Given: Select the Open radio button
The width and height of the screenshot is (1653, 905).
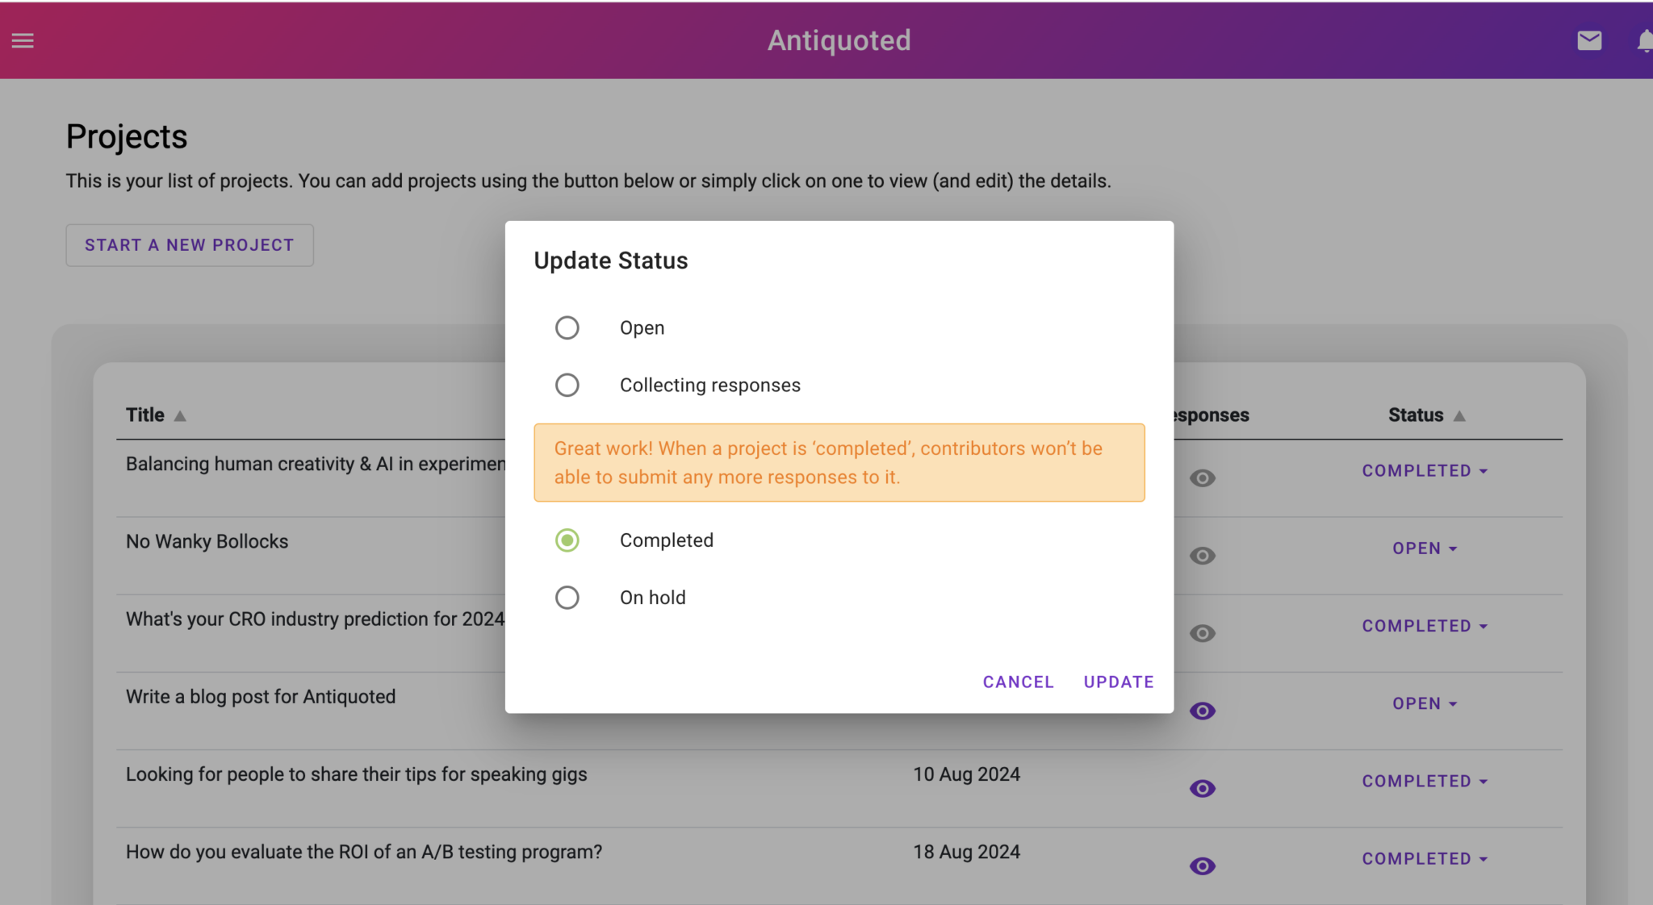Looking at the screenshot, I should click(x=567, y=327).
